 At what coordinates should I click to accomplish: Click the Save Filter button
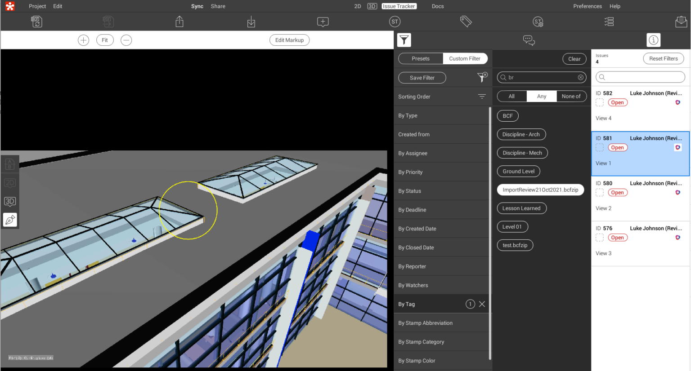422,77
